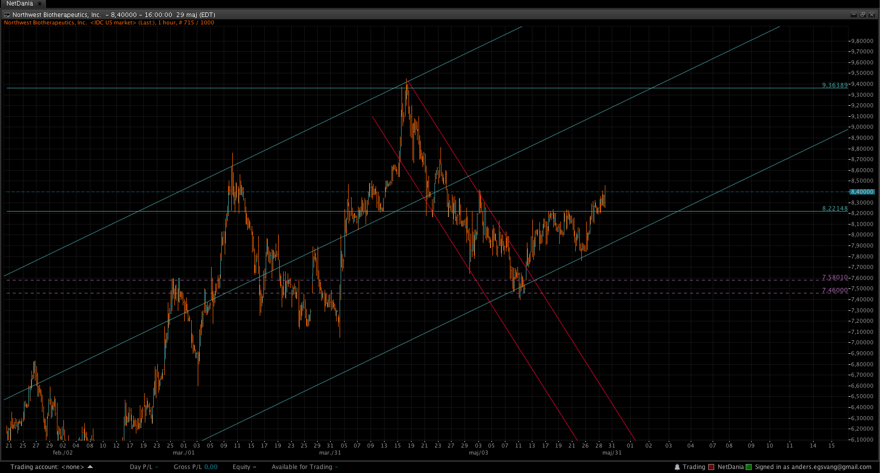Click the Available for Trading status field

click(x=305, y=467)
